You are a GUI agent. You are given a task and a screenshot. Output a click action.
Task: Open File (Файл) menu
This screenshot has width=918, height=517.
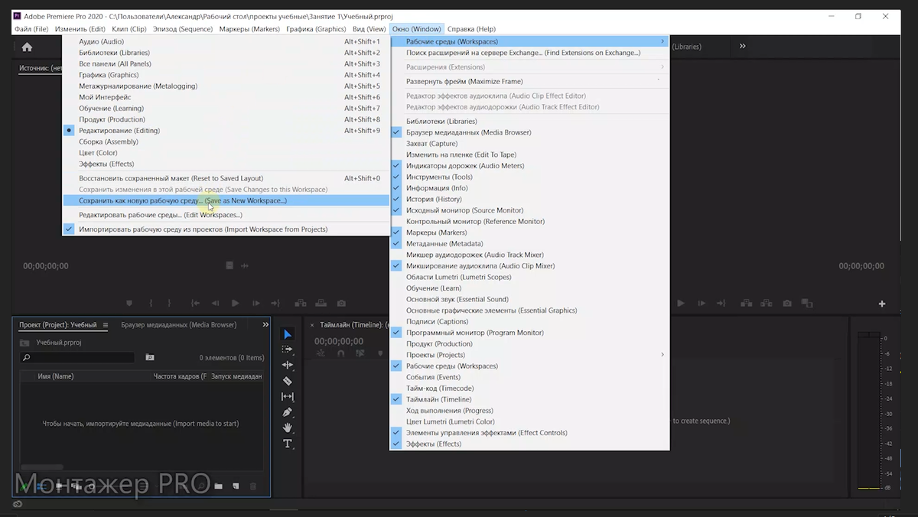tap(31, 29)
